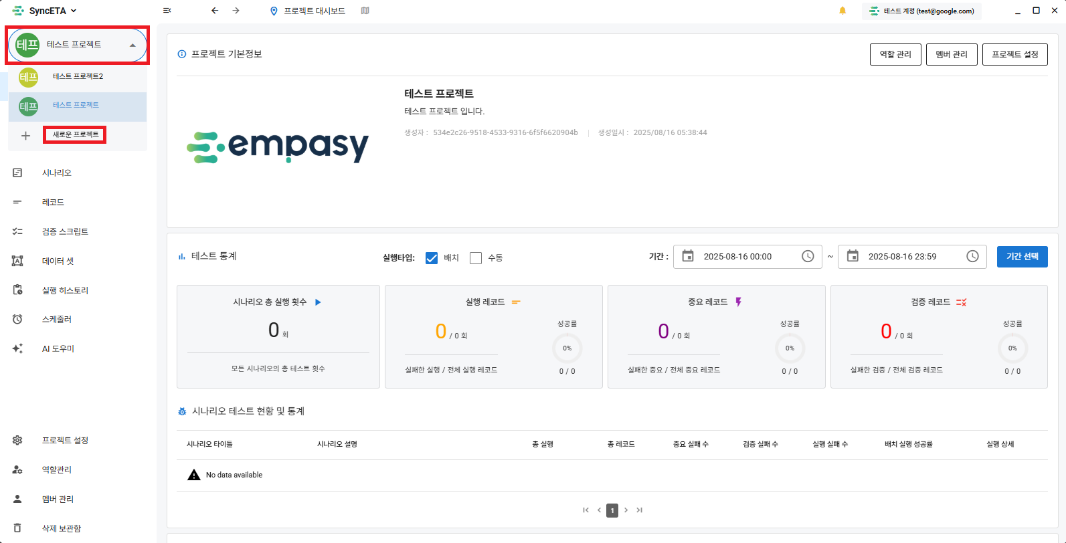Click the top 프로젝트 설정 button

1015,54
